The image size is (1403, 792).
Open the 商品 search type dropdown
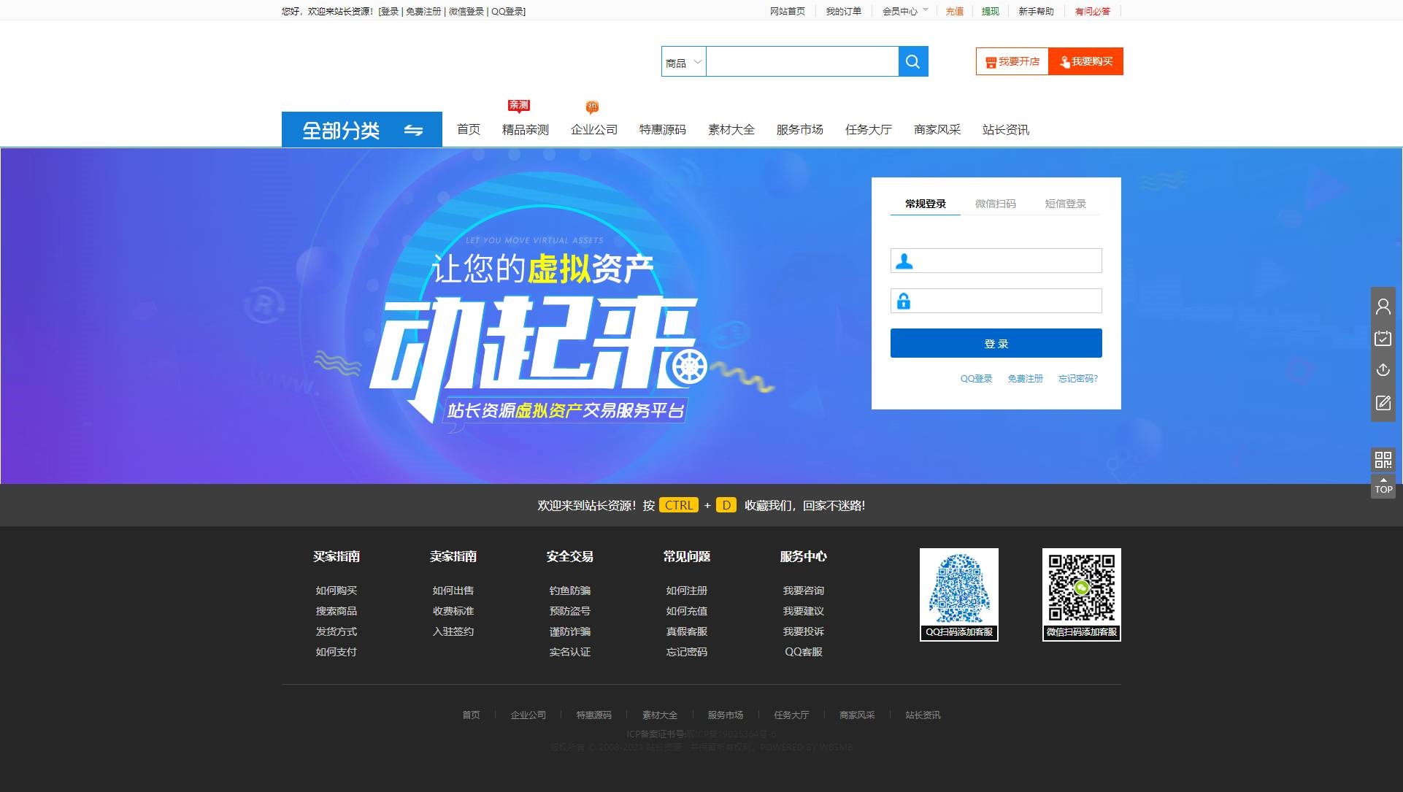tap(683, 62)
